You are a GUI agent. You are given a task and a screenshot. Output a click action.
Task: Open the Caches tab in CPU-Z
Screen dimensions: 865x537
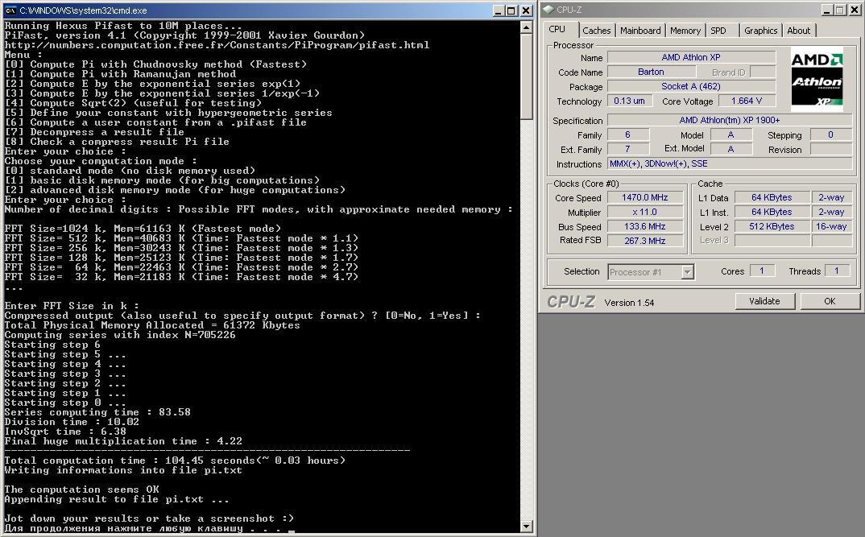[x=596, y=31]
